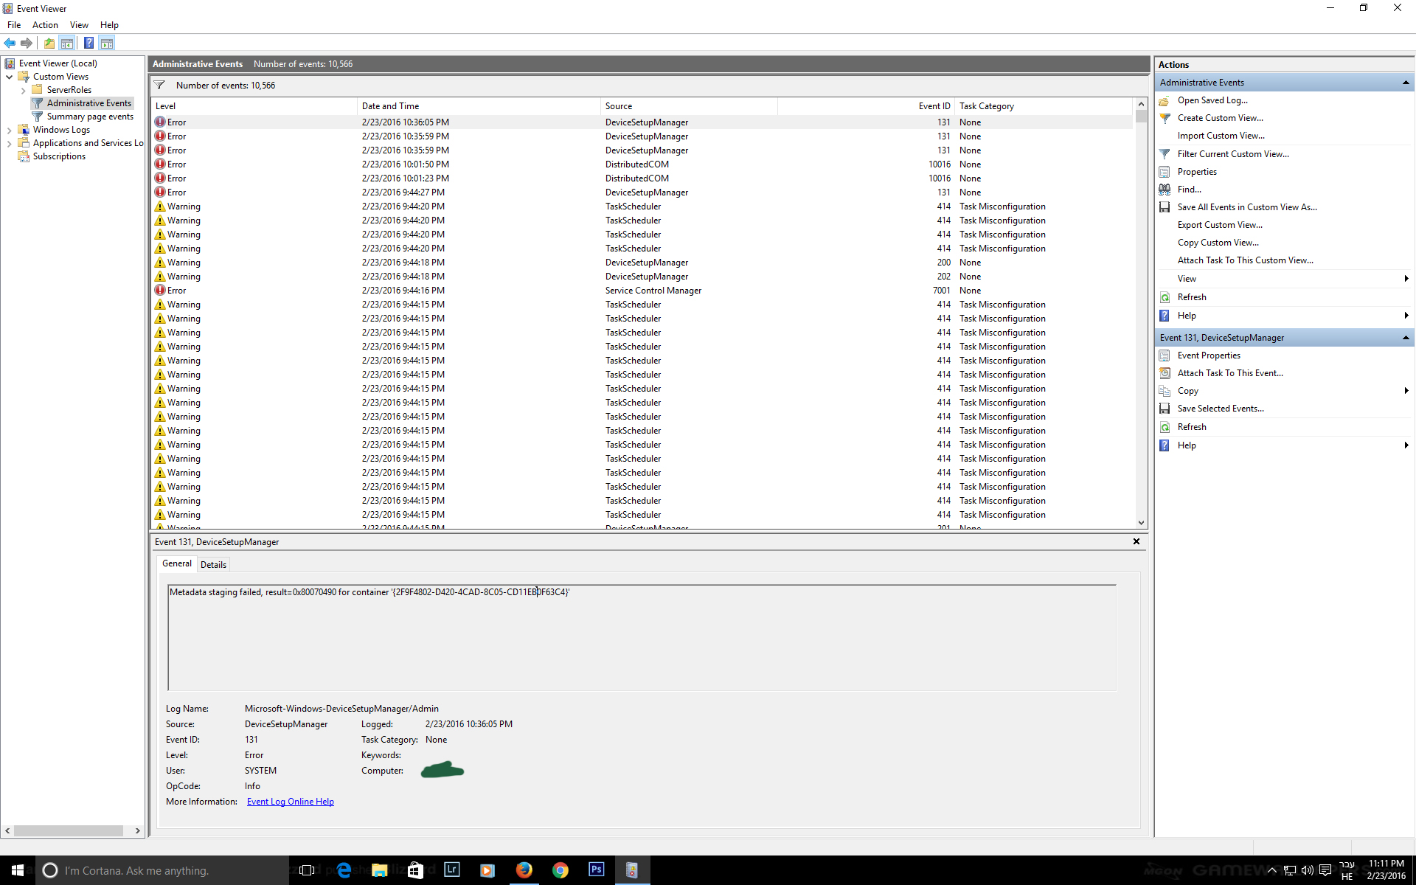Click Show/Hide Action Pane toolbar icon
Image resolution: width=1416 pixels, height=885 pixels.
point(107,43)
